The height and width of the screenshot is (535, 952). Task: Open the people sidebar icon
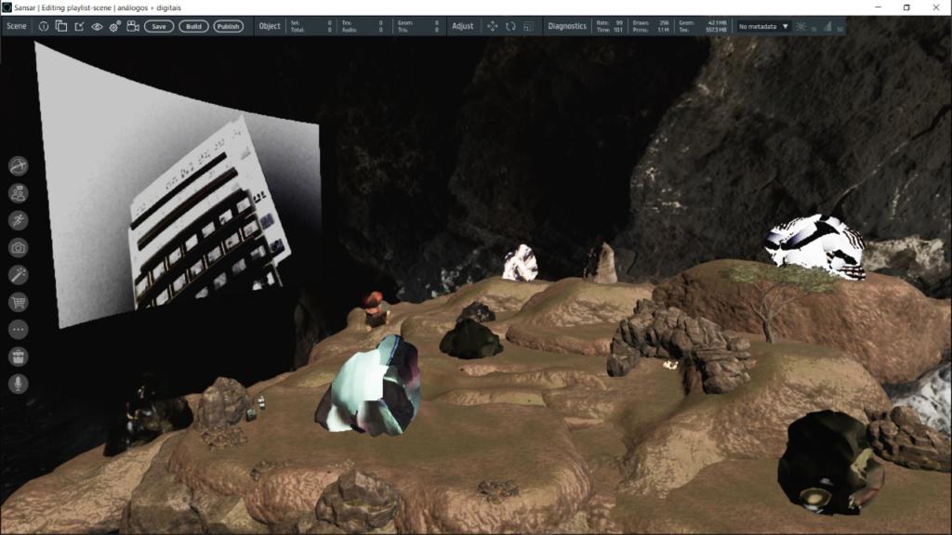[x=18, y=192]
